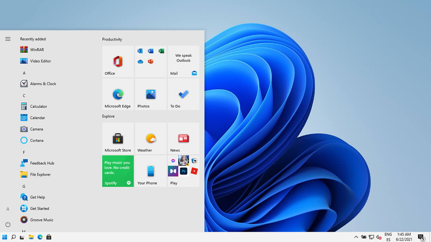Open Action Center notifications icon
Viewport: 431px width, 242px height.
tap(421, 237)
